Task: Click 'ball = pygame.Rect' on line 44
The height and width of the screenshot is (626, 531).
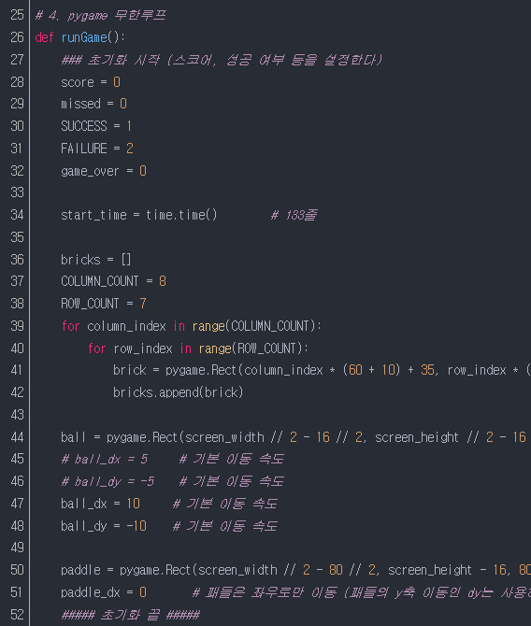Action: [x=119, y=437]
